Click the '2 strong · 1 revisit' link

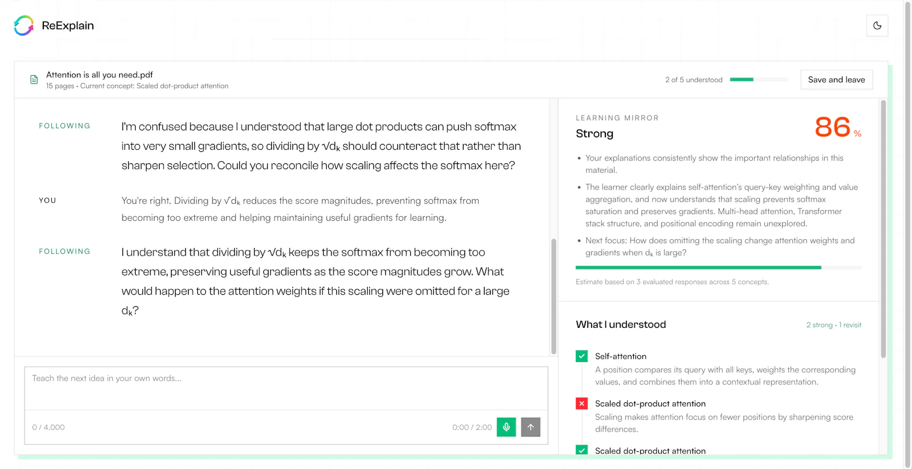[x=833, y=325]
